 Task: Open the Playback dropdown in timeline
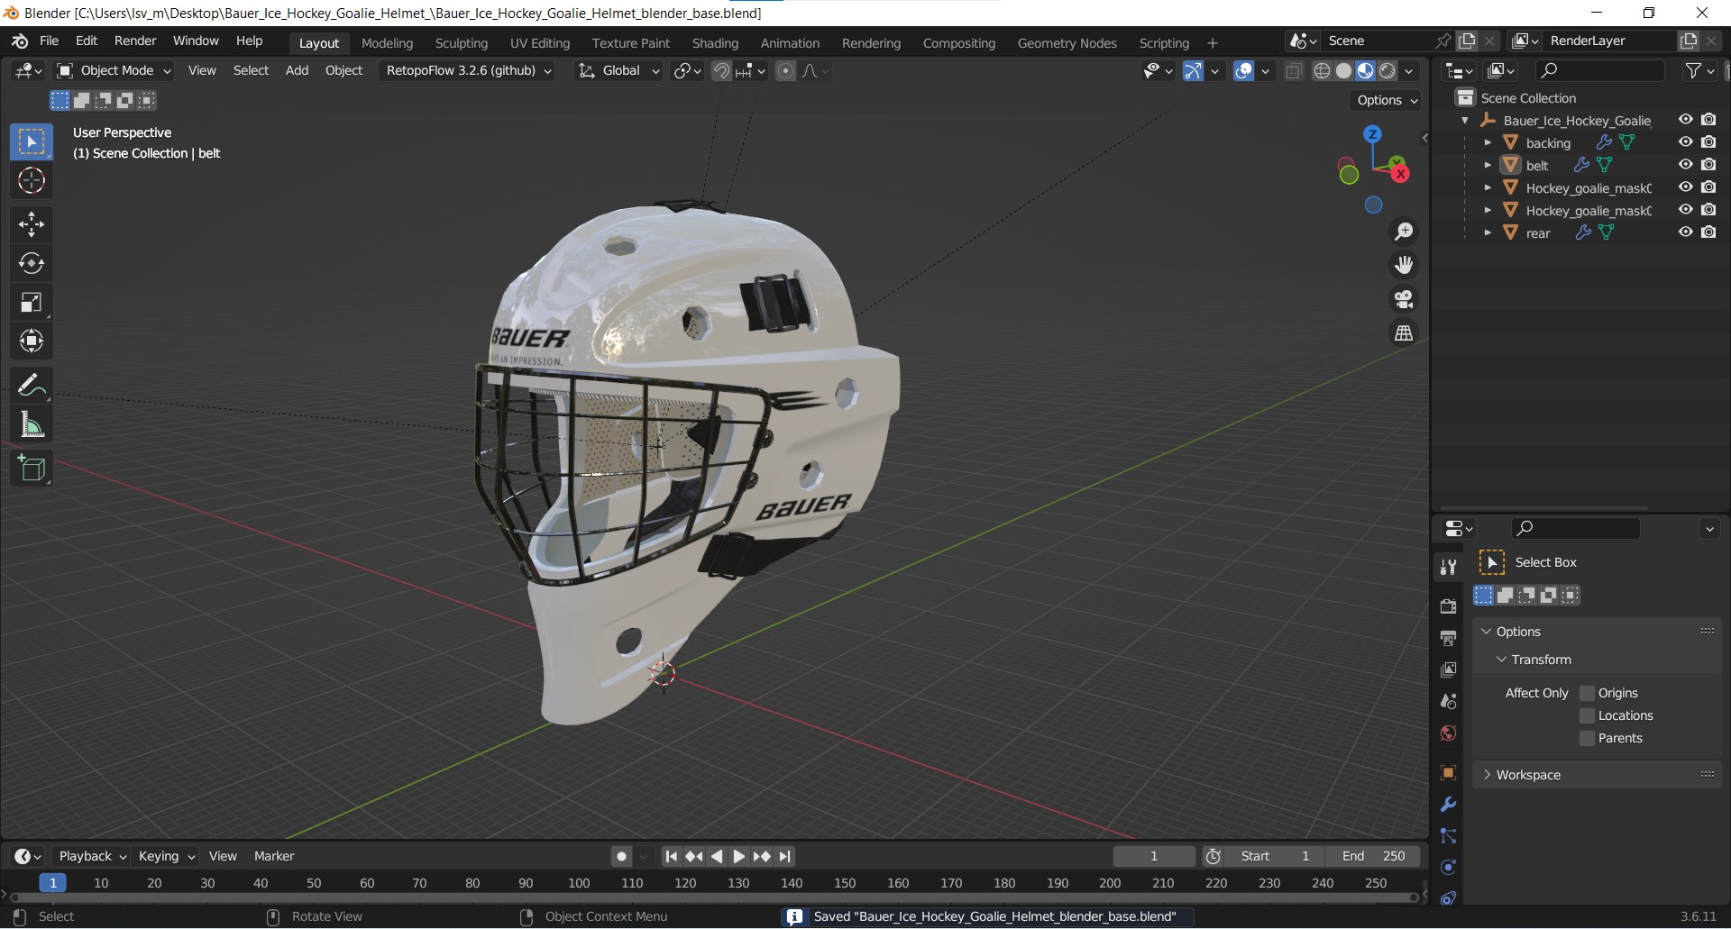[x=93, y=856]
